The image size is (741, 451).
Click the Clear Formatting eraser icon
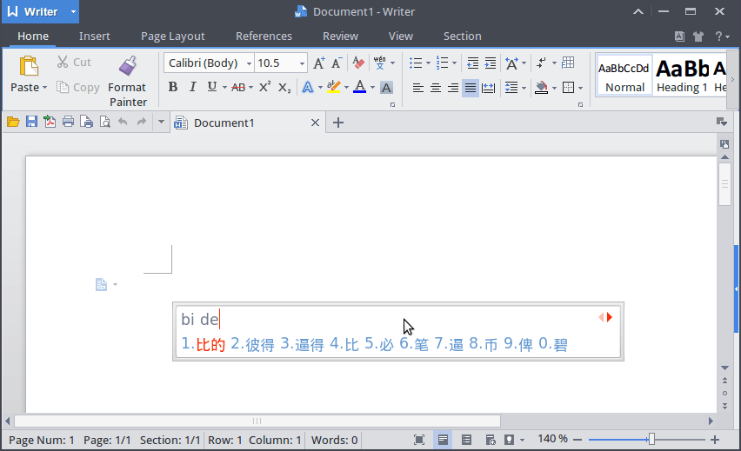pyautogui.click(x=358, y=63)
